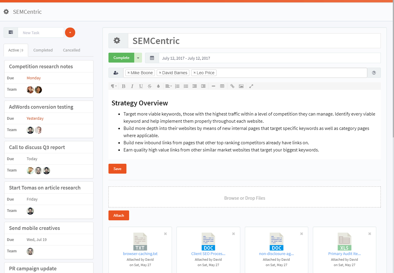Switch to the Completed tab
Viewport: 394px width, 273px height.
pos(43,50)
